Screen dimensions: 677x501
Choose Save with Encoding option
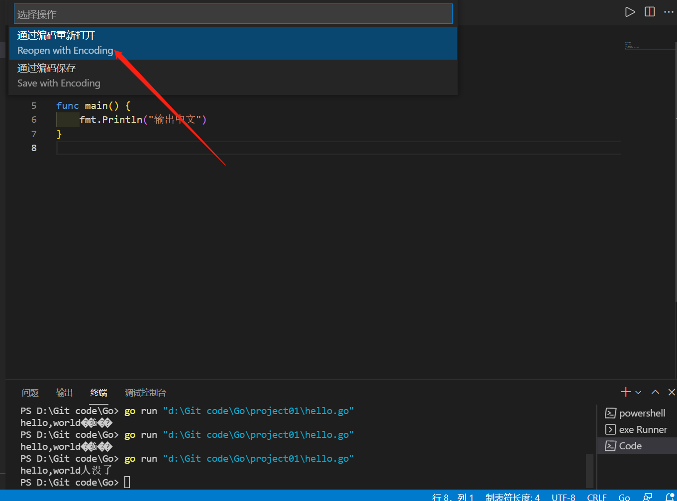[x=233, y=76]
